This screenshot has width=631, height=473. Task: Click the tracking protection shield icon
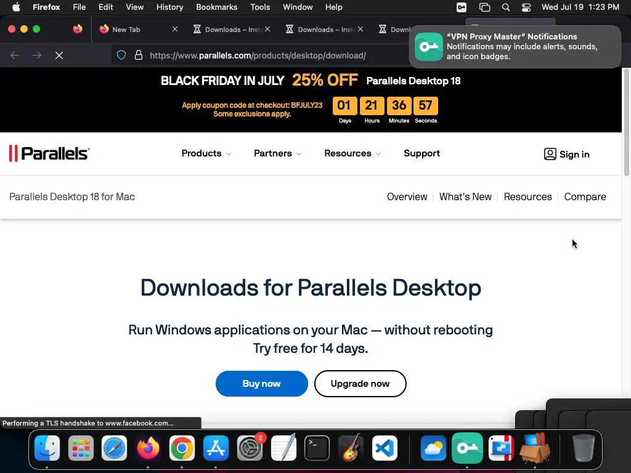click(x=121, y=55)
